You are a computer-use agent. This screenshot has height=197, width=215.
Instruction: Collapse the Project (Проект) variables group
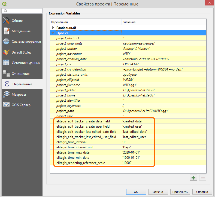point(53,33)
